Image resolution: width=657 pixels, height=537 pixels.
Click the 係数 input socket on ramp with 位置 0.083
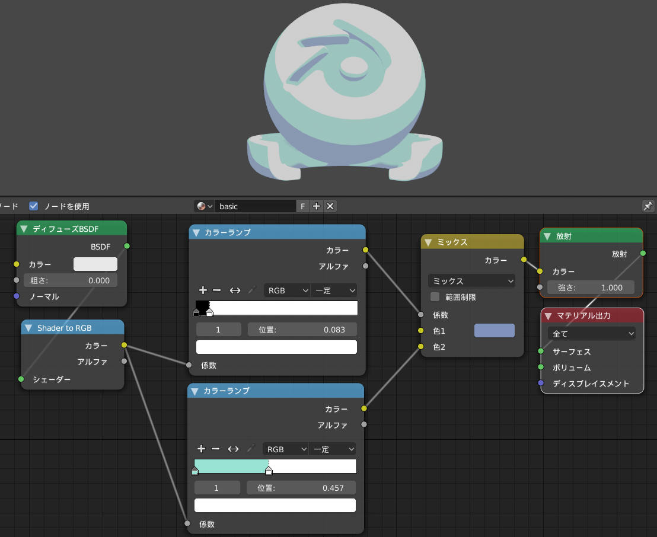(x=189, y=365)
